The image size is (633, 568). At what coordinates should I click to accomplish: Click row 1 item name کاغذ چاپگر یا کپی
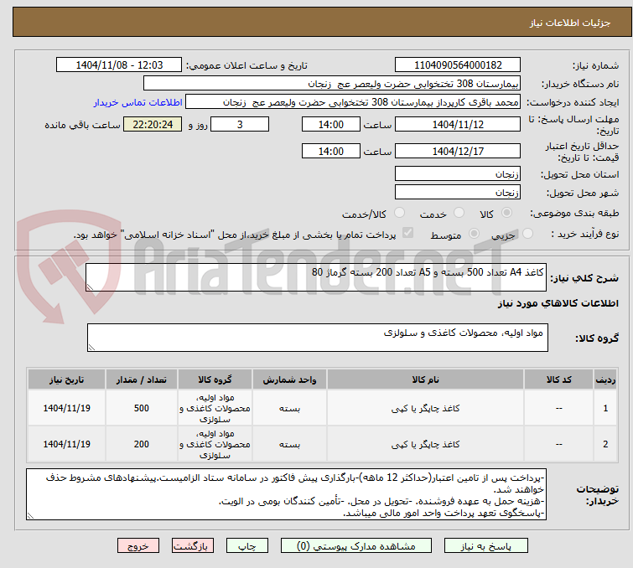pyautogui.click(x=425, y=408)
